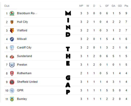Viewport: 131px width, 106px height.
Task: Click the Burnley club crest
Action: pyautogui.click(x=12, y=99)
